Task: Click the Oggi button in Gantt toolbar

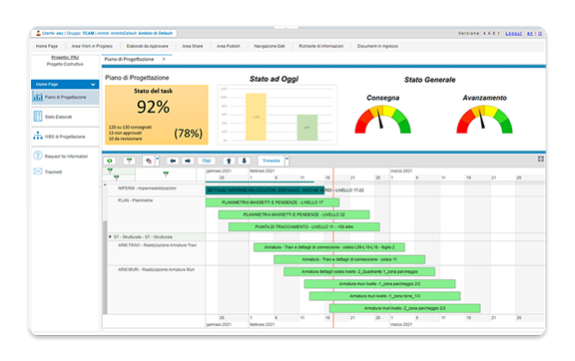Action: click(x=207, y=161)
